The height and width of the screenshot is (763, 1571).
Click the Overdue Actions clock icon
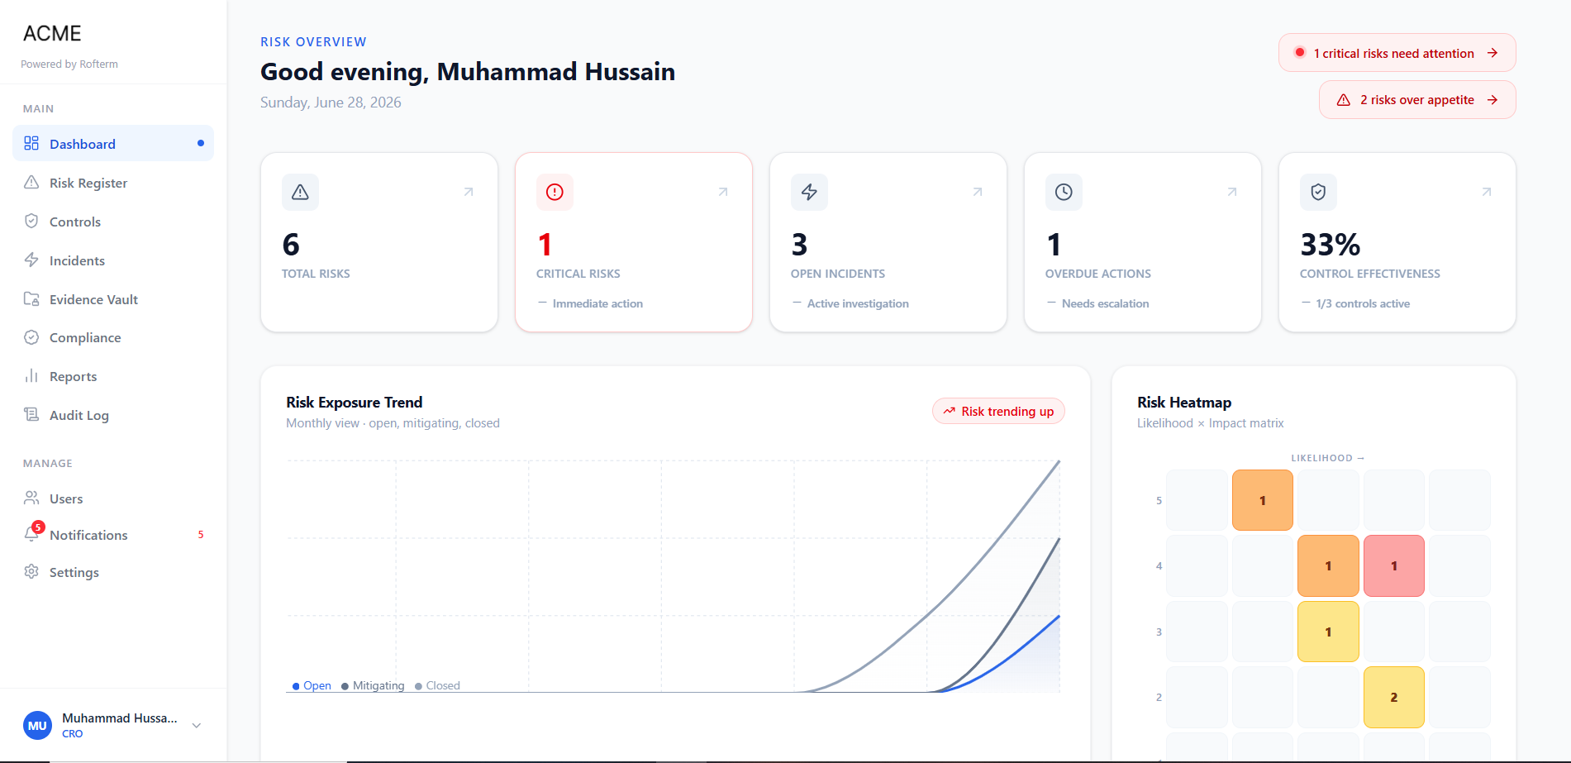click(1064, 192)
